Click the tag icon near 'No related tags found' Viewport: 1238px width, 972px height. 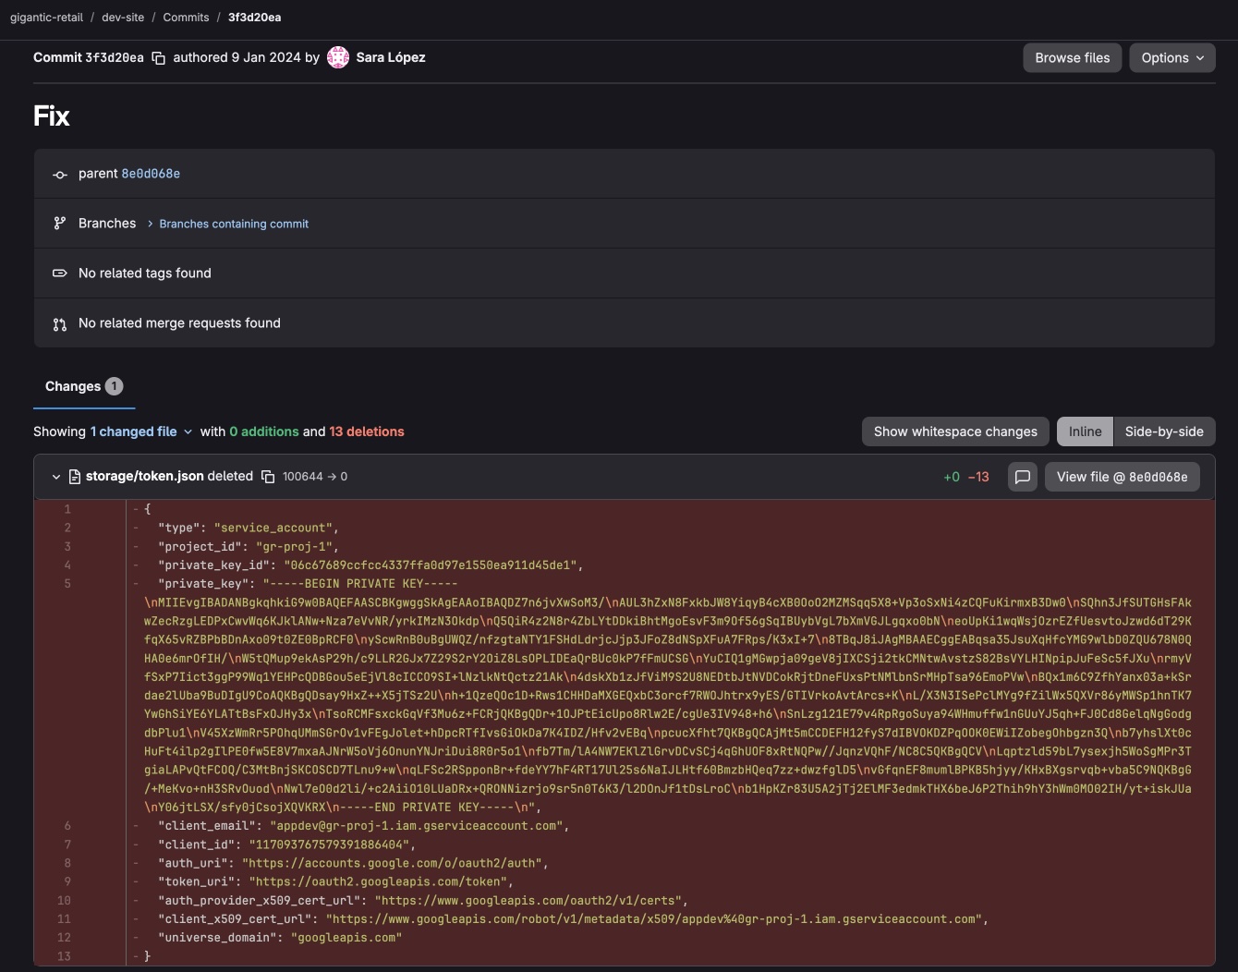coord(59,273)
